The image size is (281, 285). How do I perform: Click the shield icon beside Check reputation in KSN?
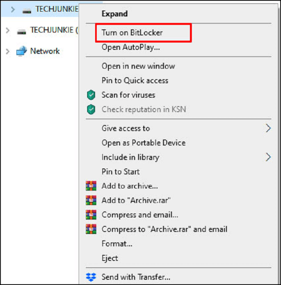pyautogui.click(x=91, y=109)
